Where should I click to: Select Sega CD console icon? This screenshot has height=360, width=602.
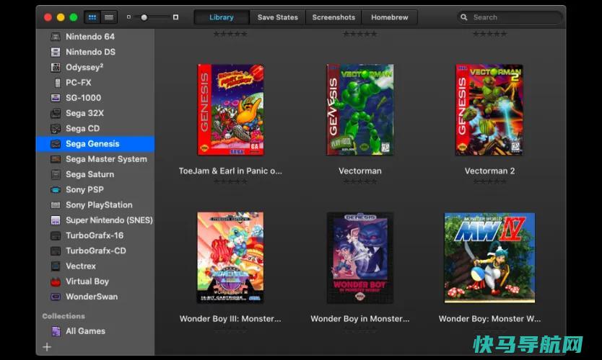[x=56, y=129]
